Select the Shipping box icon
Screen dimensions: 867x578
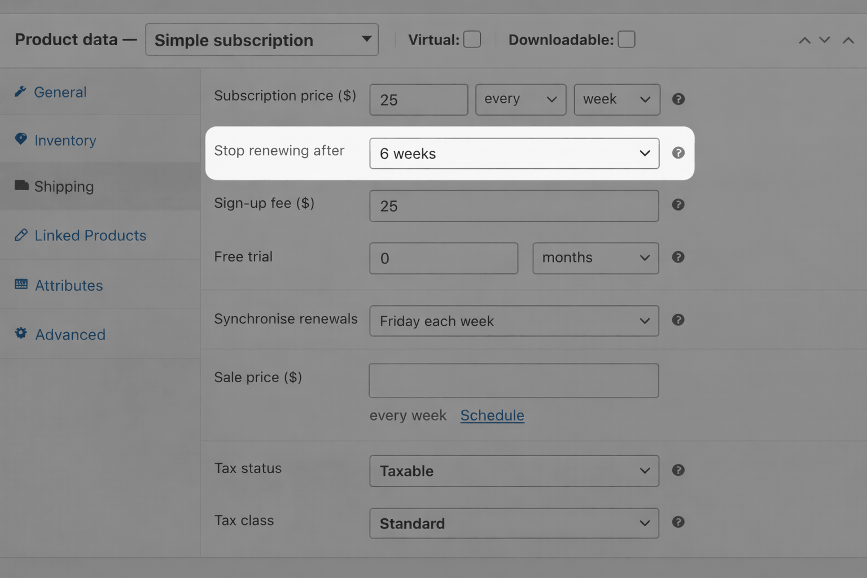[21, 186]
